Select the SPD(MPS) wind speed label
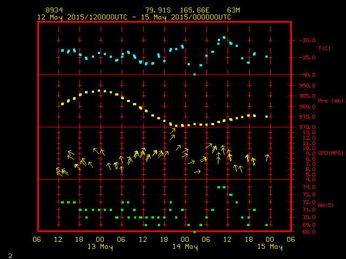 [330, 154]
